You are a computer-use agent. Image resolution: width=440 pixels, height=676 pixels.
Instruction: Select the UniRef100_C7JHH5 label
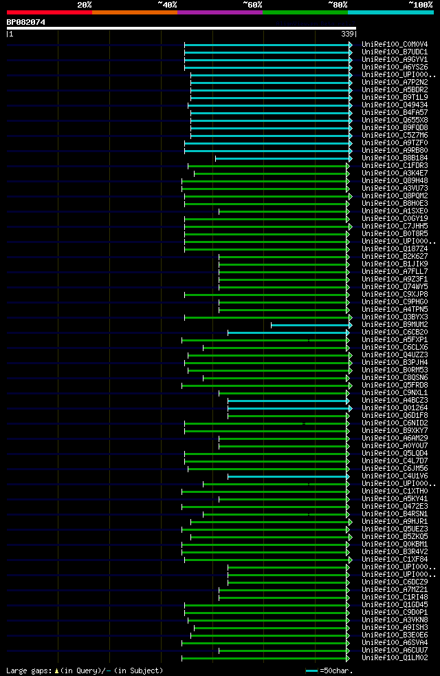point(395,226)
